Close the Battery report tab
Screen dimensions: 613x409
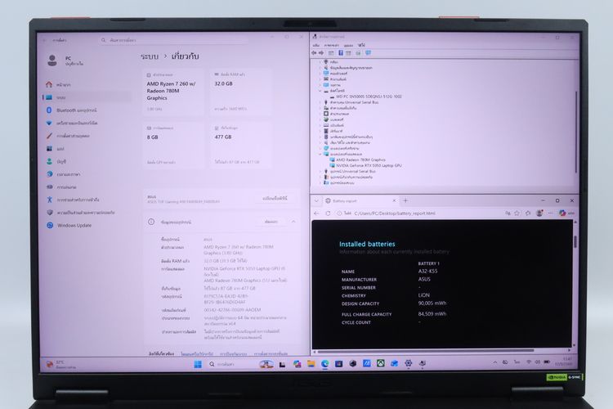pos(394,200)
